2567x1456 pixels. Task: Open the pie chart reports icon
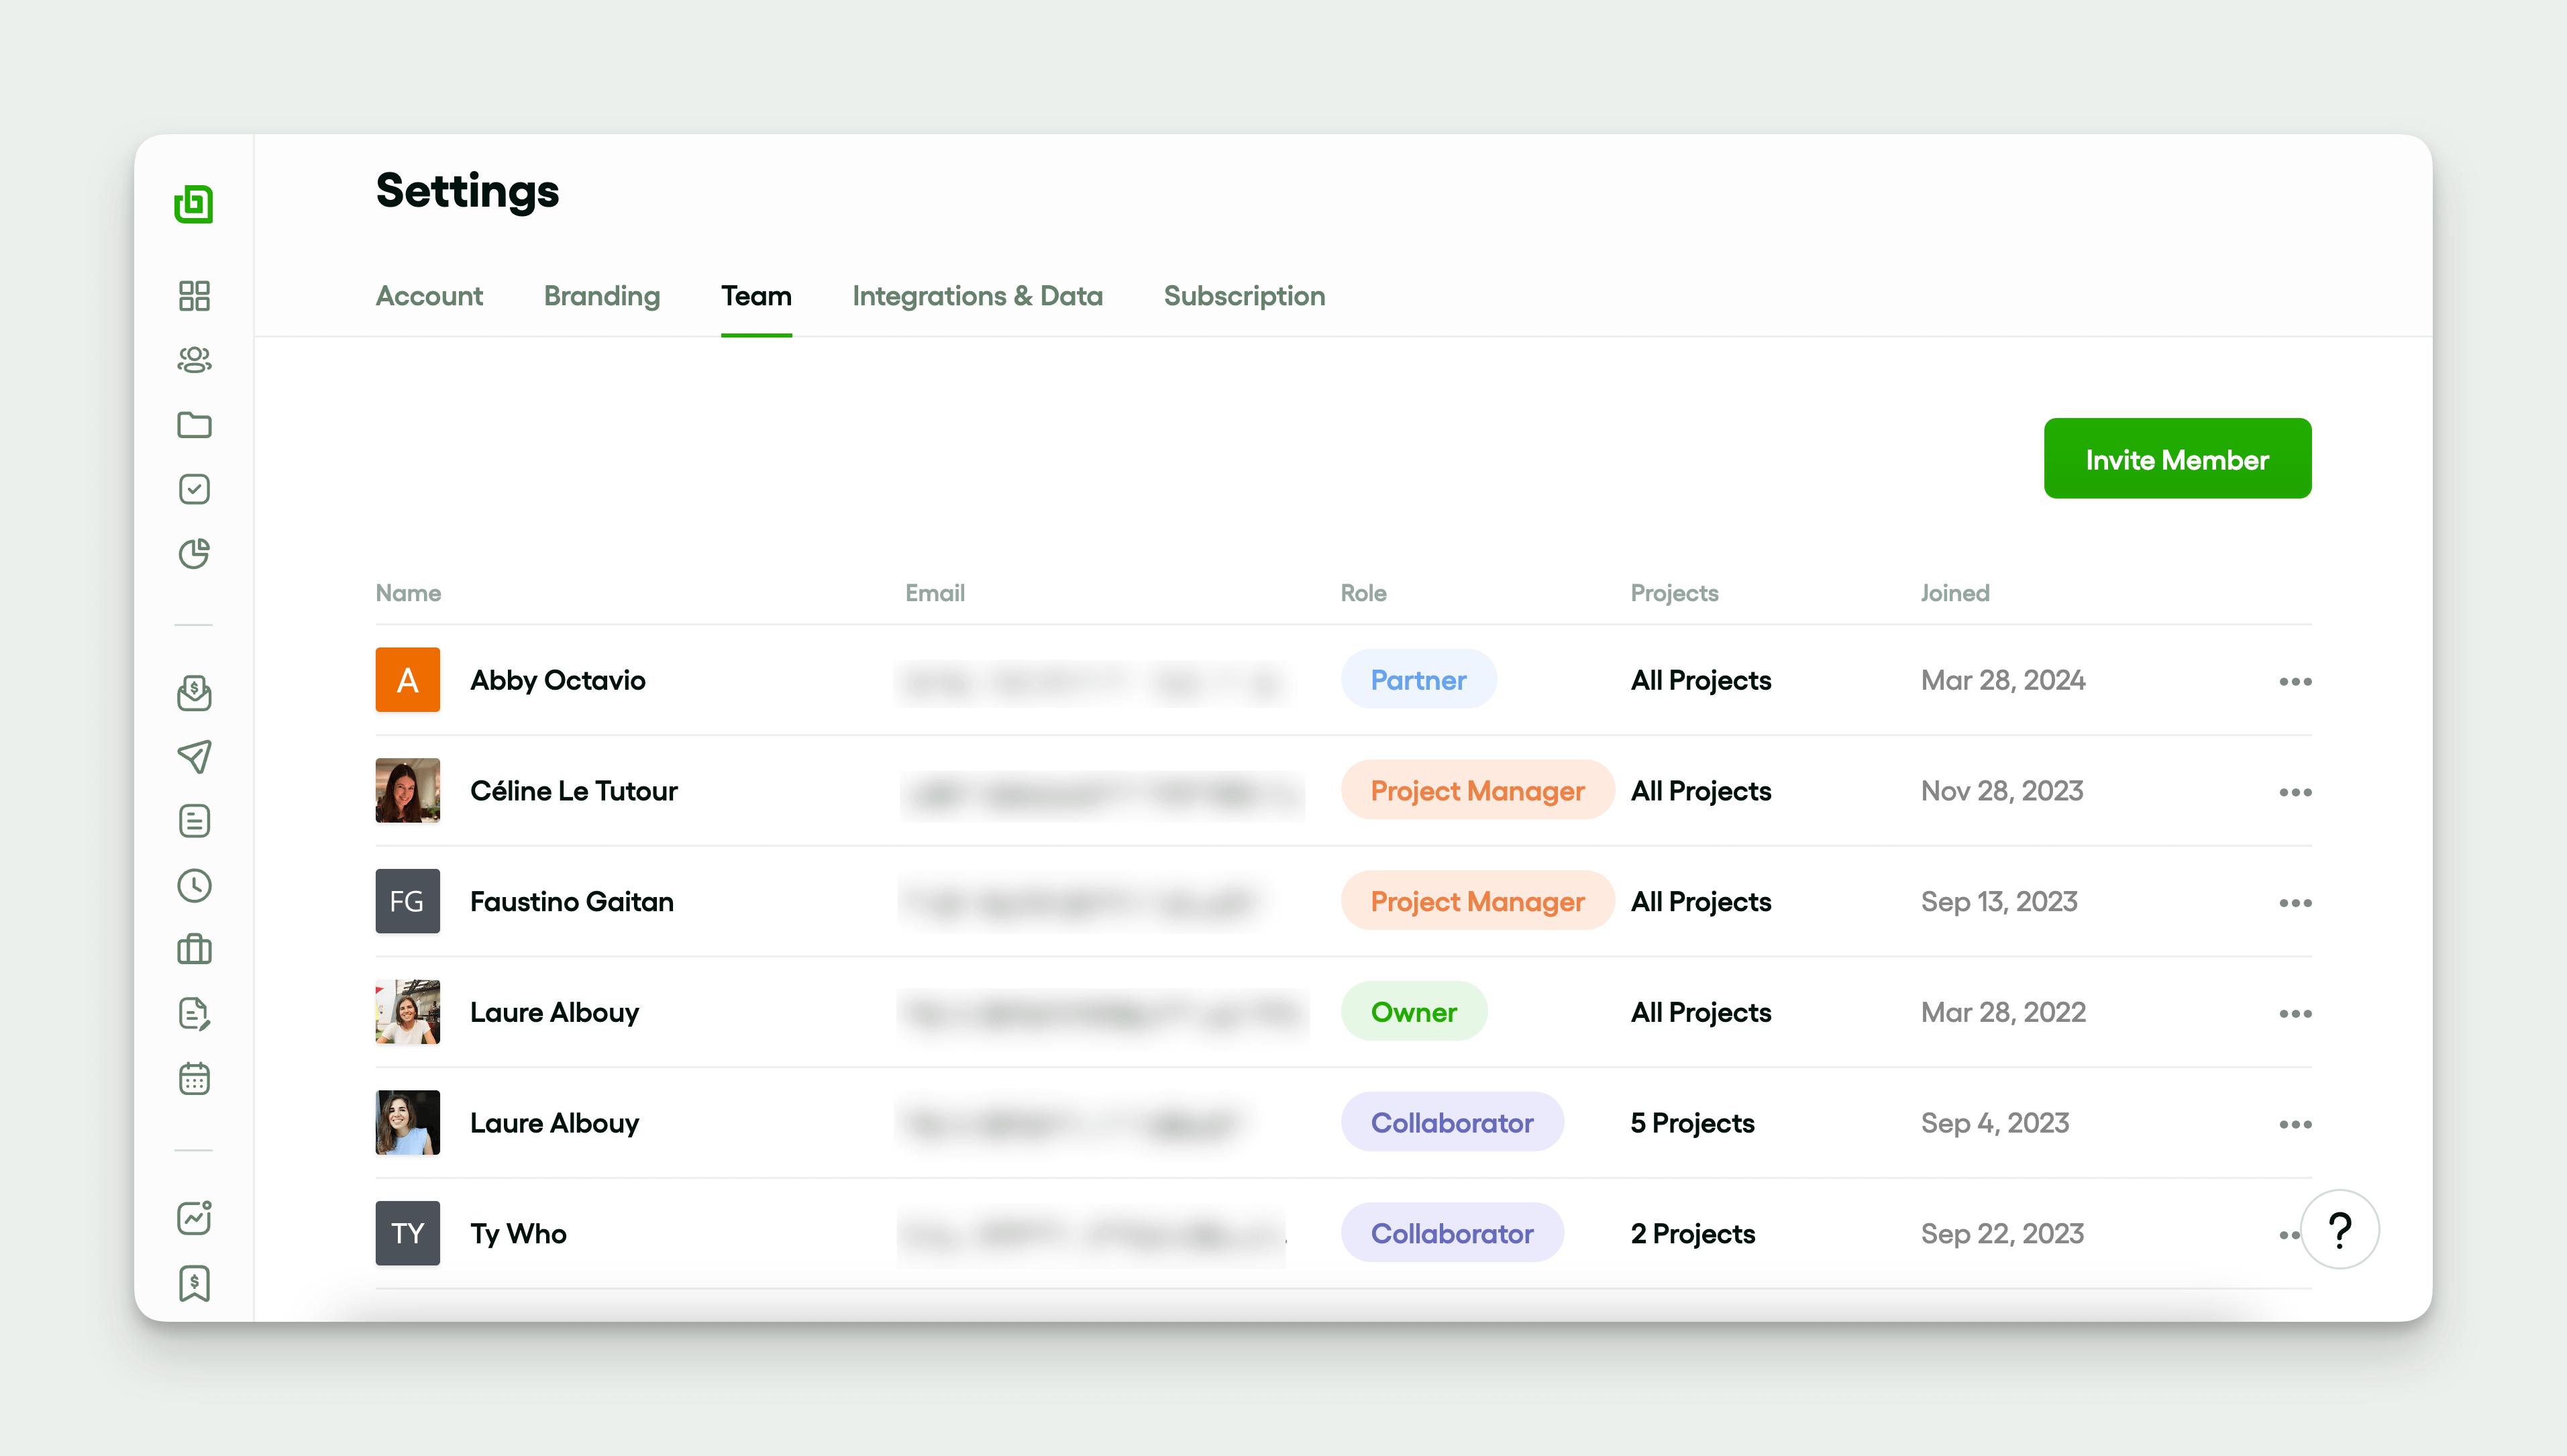point(194,554)
